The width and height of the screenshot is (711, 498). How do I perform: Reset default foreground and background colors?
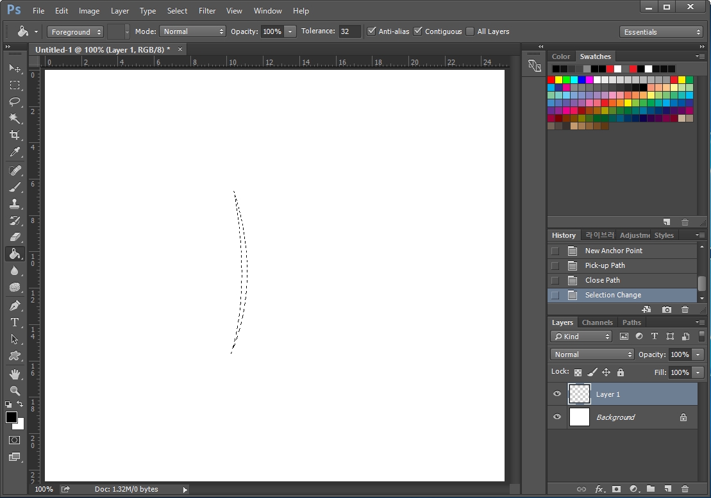8,404
